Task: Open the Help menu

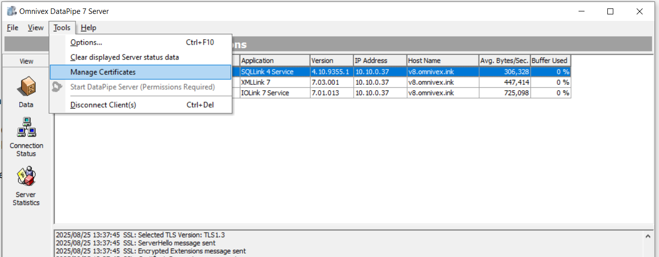Action: 88,28
